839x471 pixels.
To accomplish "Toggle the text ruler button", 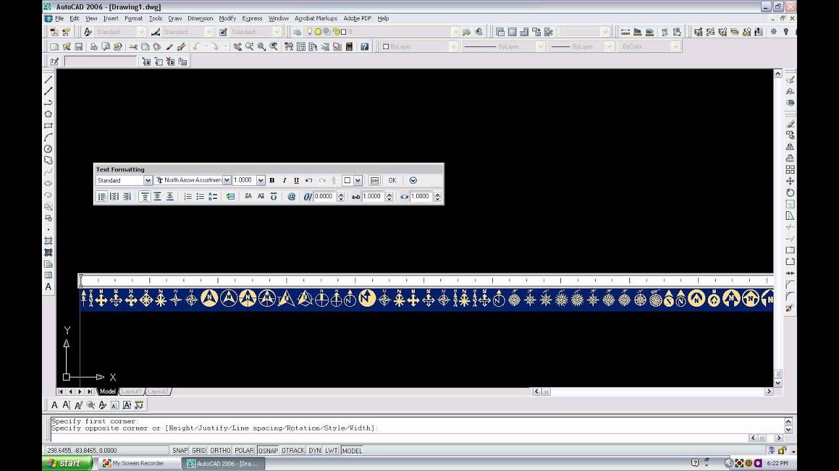I will (374, 181).
